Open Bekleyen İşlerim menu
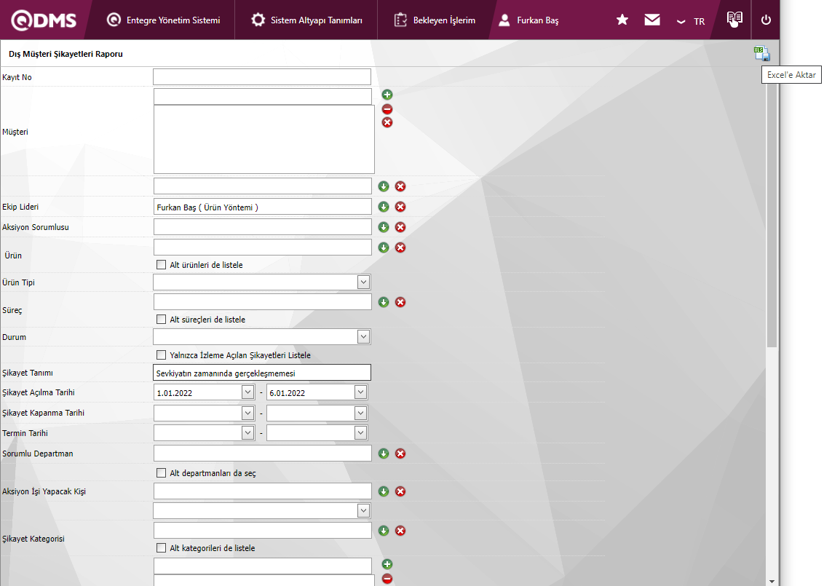 pos(435,20)
